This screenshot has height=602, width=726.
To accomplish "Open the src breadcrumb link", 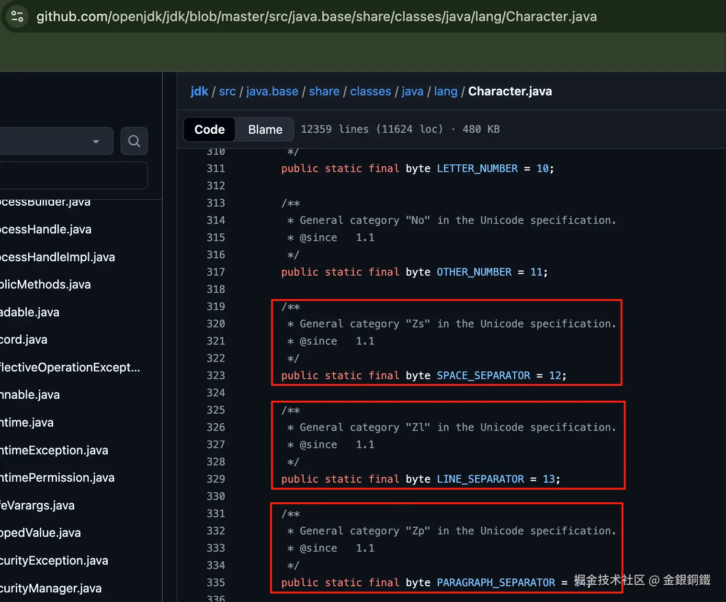I will click(x=227, y=91).
